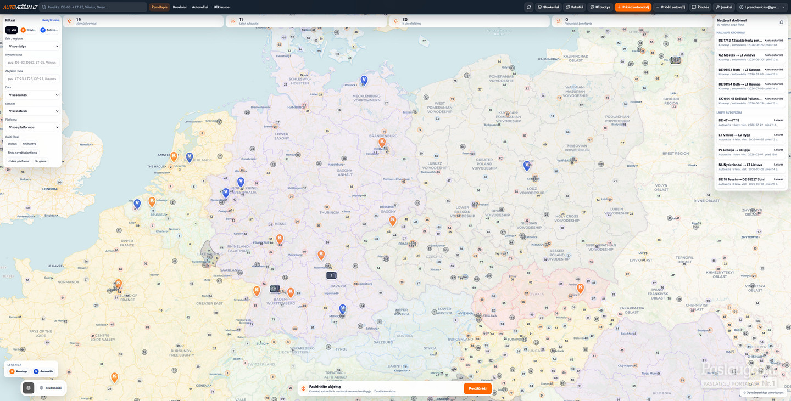791x401 pixels.
Task: Click the orange Peržiūrėti button
Action: pos(477,388)
